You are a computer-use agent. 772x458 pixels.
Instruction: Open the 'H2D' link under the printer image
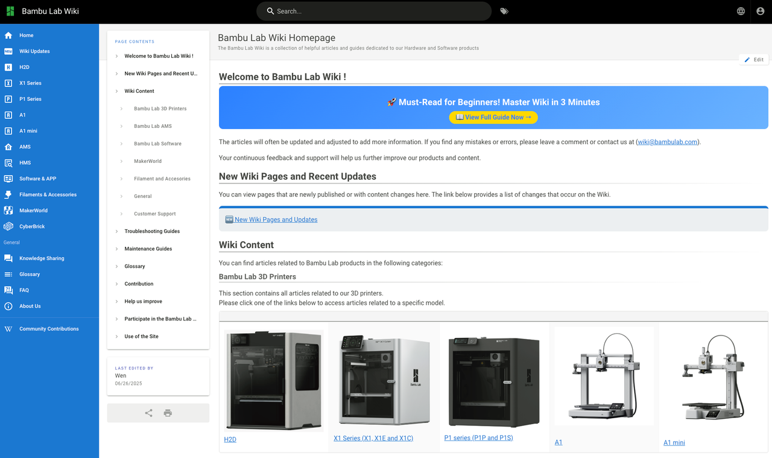pos(230,439)
